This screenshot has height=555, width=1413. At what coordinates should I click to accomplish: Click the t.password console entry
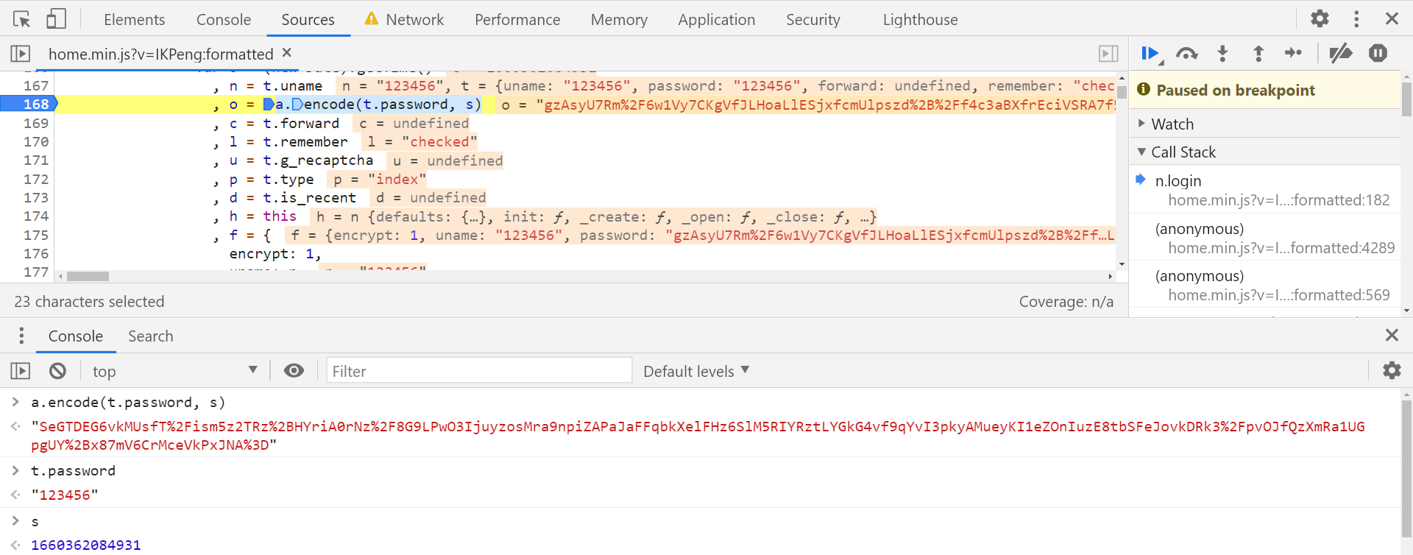73,470
